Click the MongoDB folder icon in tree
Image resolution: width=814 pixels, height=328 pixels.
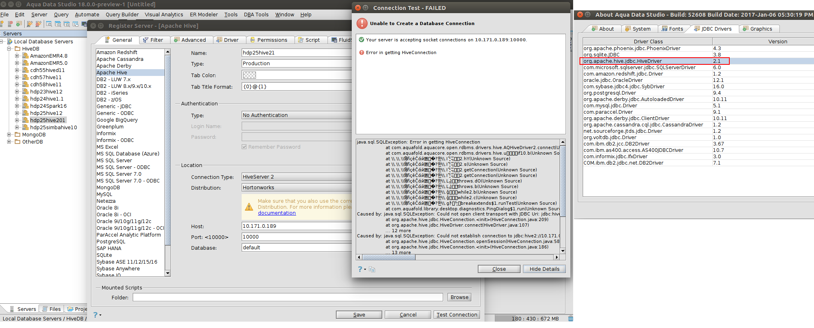click(17, 134)
